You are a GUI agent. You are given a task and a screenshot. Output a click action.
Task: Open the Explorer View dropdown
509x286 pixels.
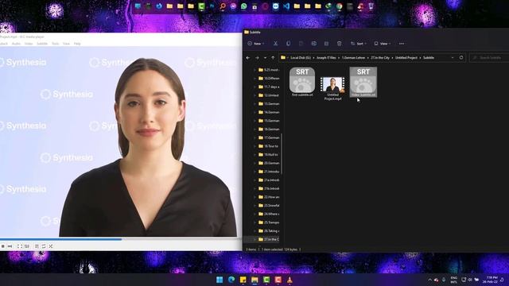[x=382, y=44]
